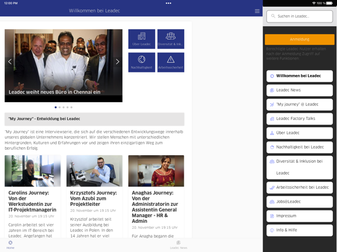The width and height of the screenshot is (337, 252).
Task: Open Über Leadec menu item
Action: click(x=300, y=133)
